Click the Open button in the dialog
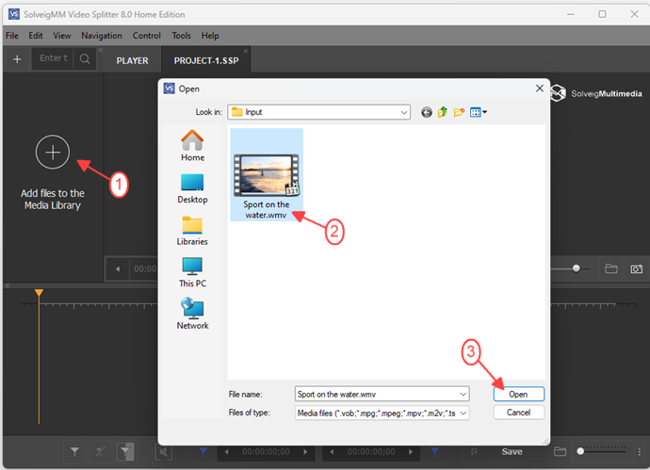Screen dimensions: 650x470 (519, 394)
